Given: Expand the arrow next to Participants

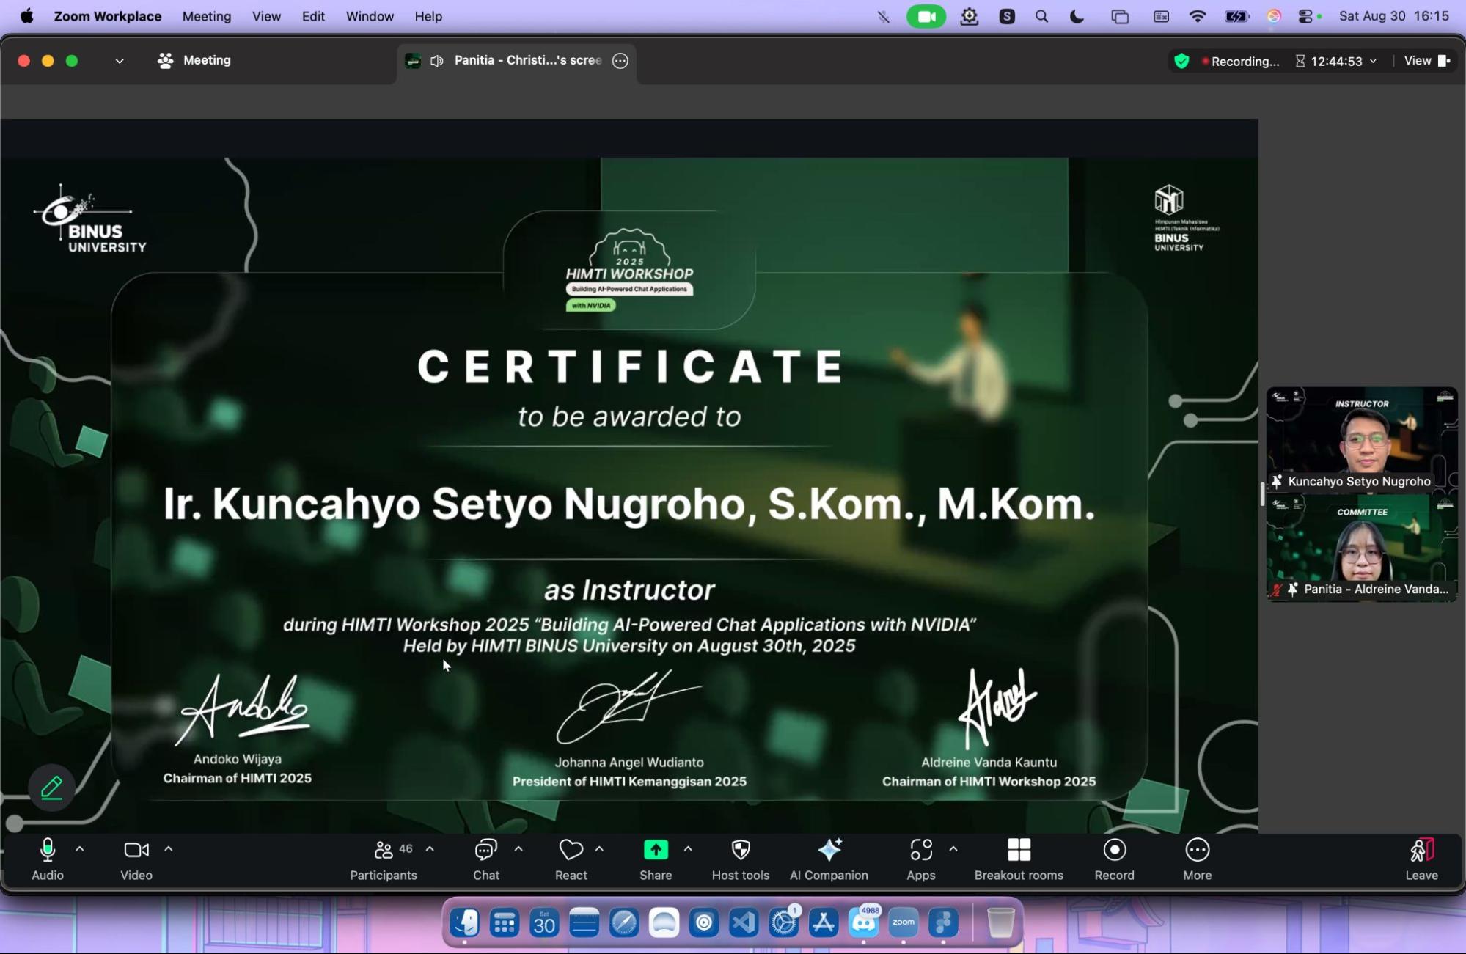Looking at the screenshot, I should tap(430, 849).
